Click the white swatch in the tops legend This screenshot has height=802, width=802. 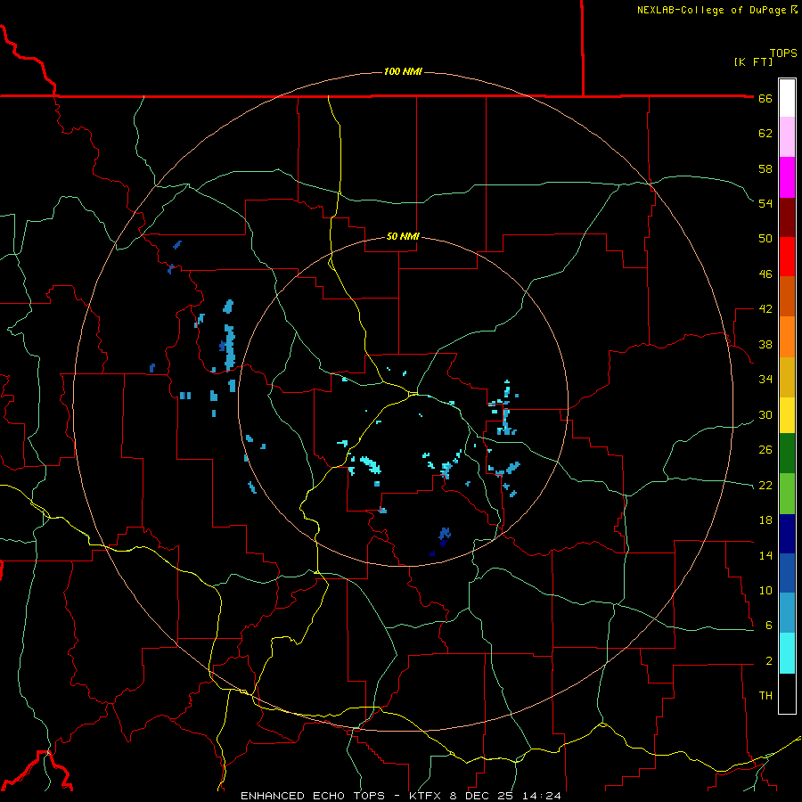[x=787, y=98]
